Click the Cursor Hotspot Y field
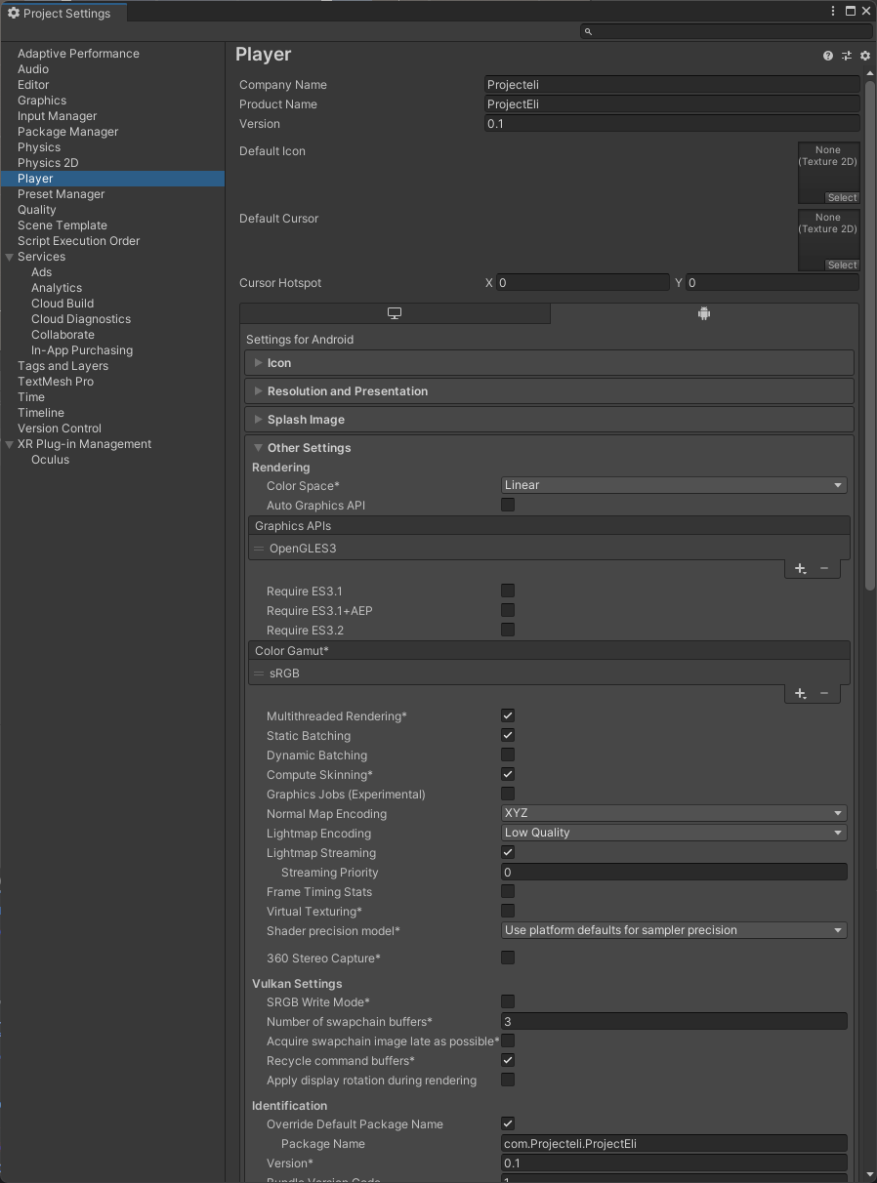 tap(773, 283)
